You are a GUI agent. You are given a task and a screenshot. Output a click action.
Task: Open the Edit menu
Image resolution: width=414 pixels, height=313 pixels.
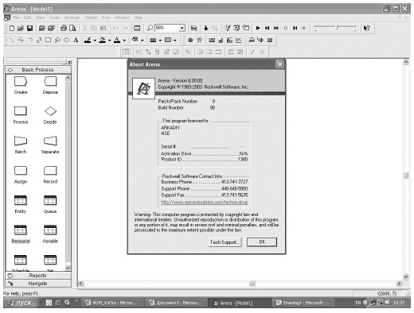tap(27, 17)
